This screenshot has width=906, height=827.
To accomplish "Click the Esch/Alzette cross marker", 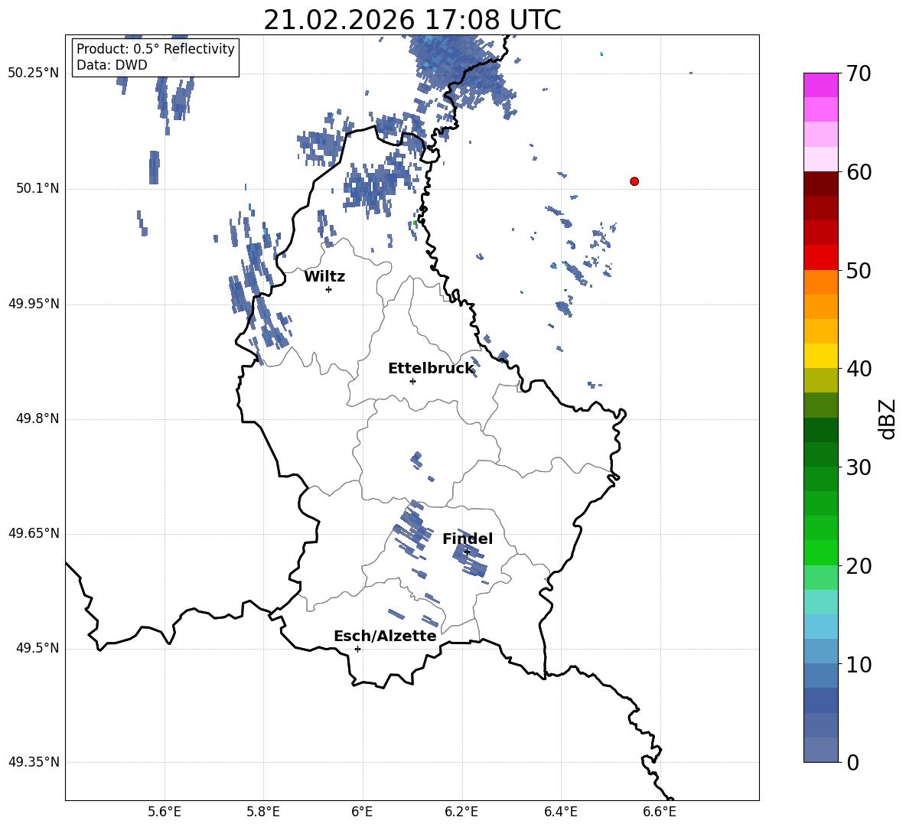I will pyautogui.click(x=357, y=649).
